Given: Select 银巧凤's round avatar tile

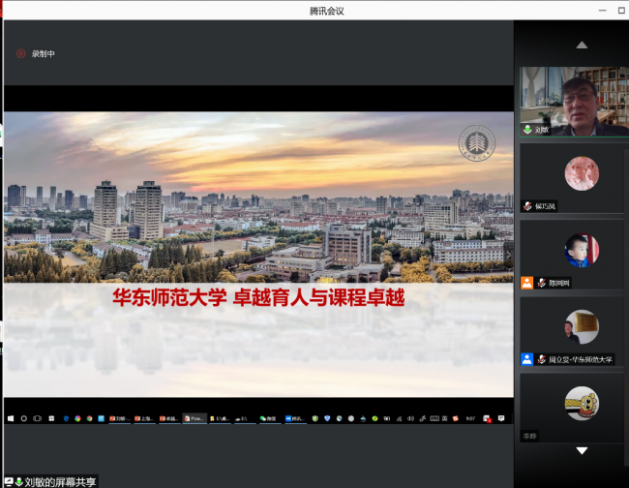Looking at the screenshot, I should [582, 173].
